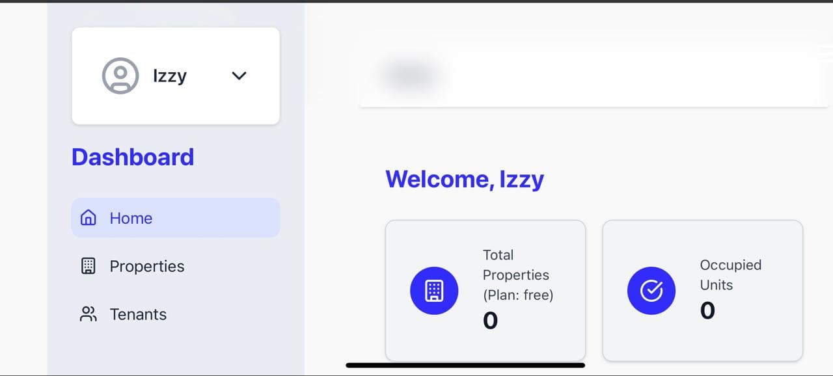Image resolution: width=833 pixels, height=376 pixels.
Task: Click the Properties building icon in the sidebar
Action: point(88,265)
